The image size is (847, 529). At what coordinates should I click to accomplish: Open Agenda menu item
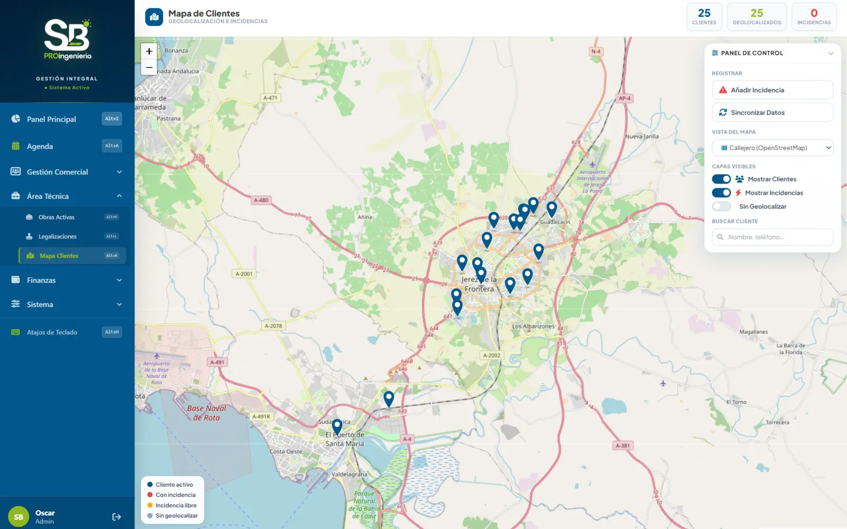(67, 146)
